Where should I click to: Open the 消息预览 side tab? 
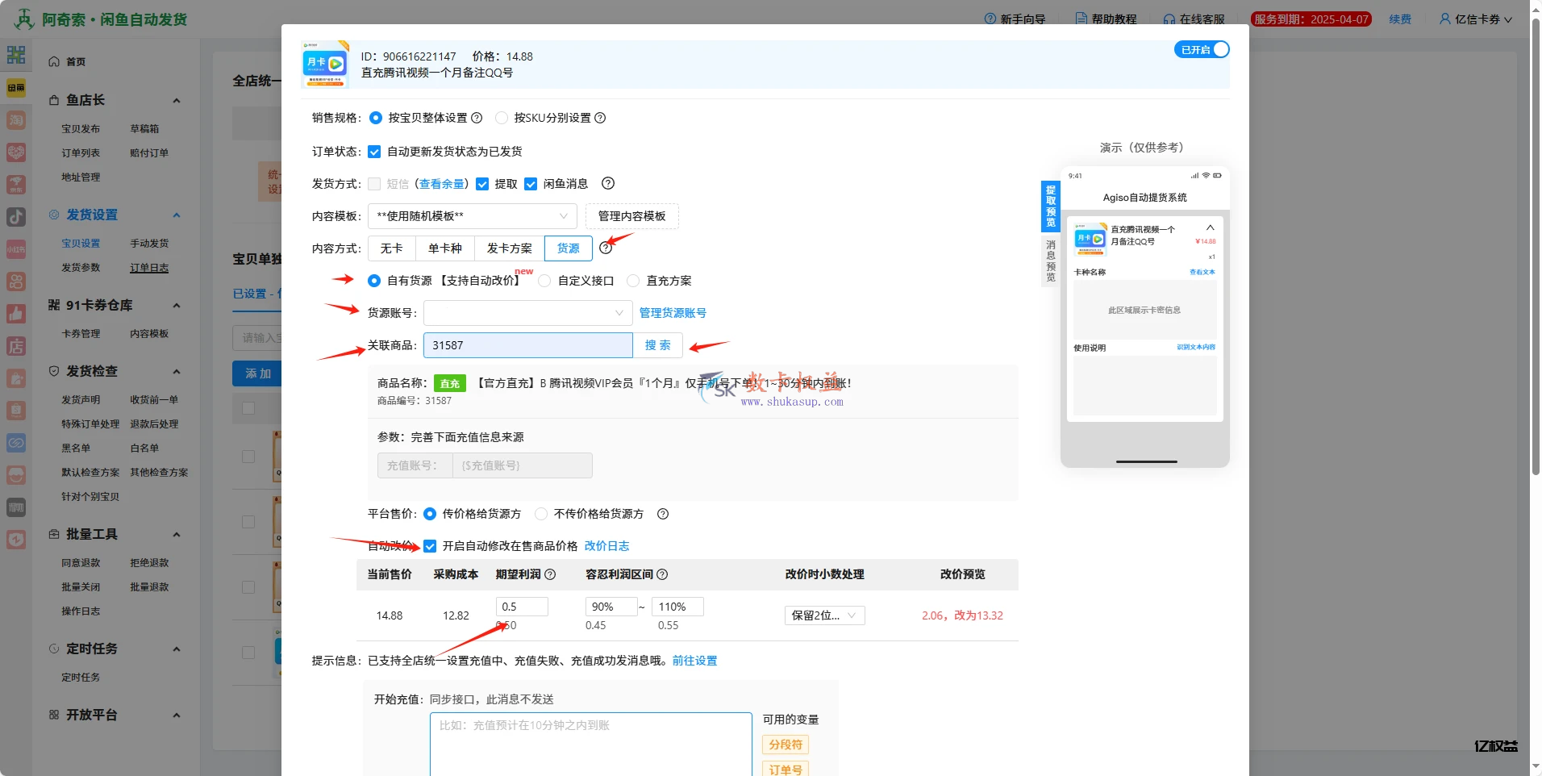pyautogui.click(x=1050, y=261)
